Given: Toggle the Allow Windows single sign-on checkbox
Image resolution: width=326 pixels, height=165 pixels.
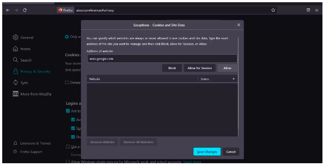Looking at the screenshot, I should tap(68, 162).
